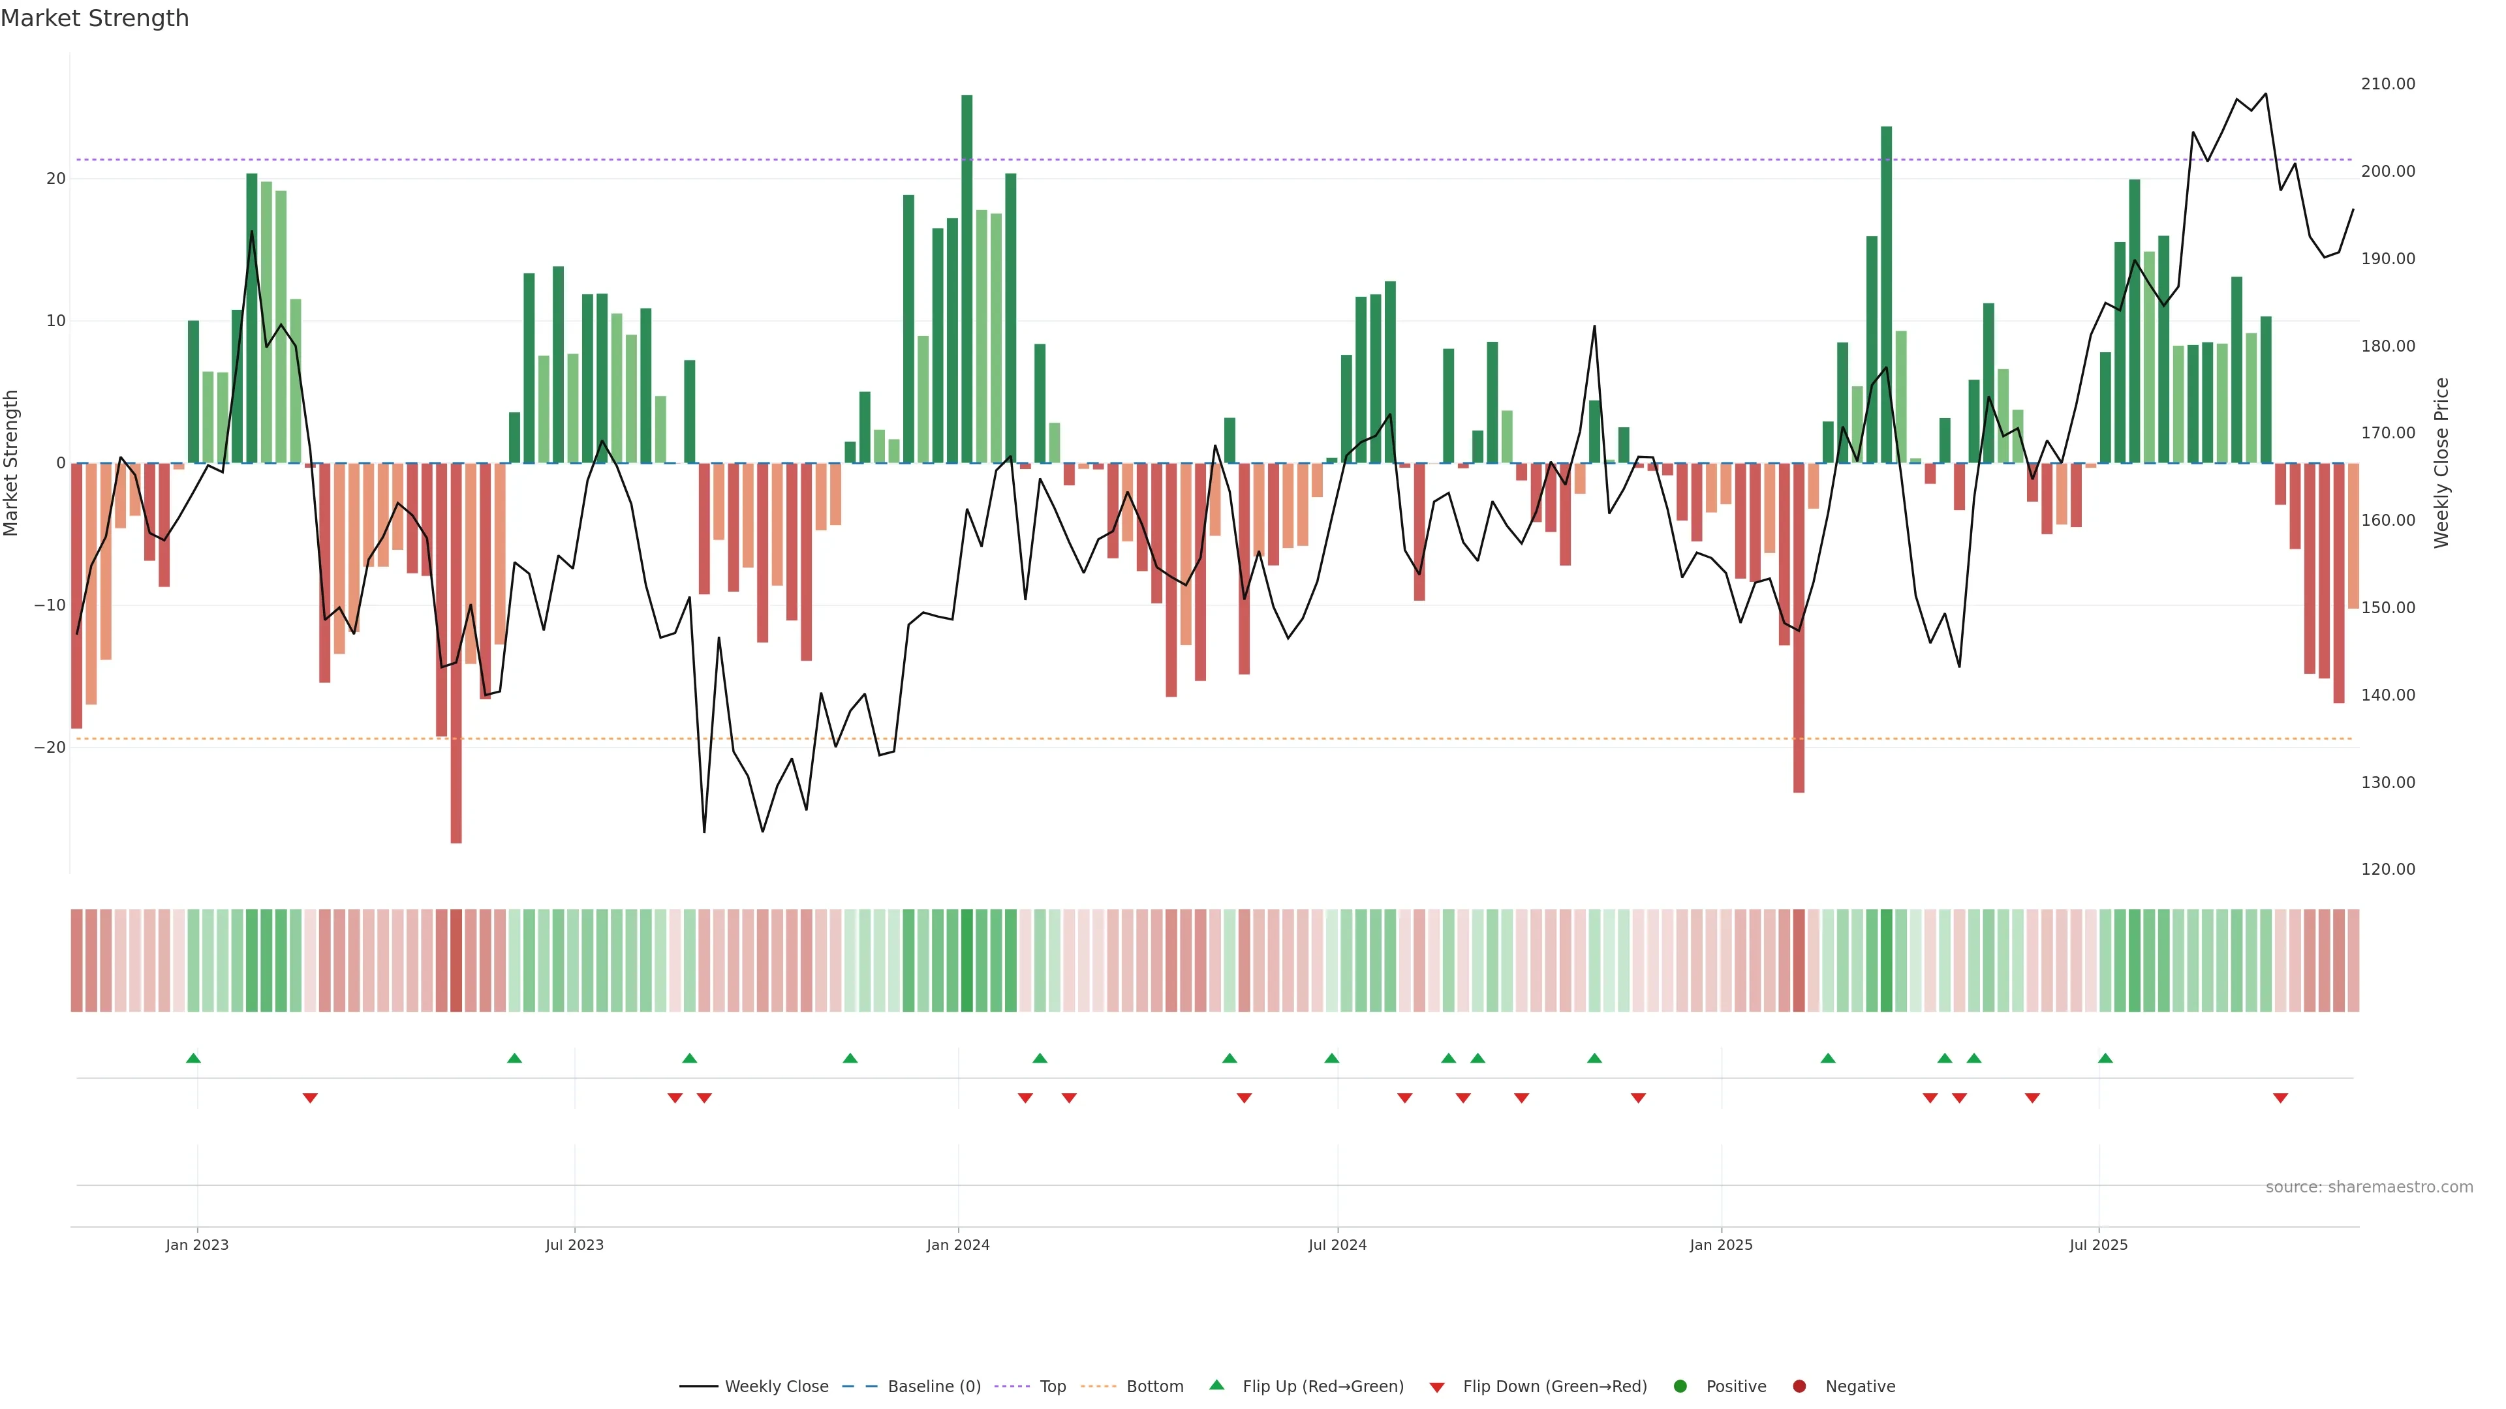The width and height of the screenshot is (2506, 1409).
Task: Click the flip-up triangle just after Jul 2025
Action: point(2105,1058)
